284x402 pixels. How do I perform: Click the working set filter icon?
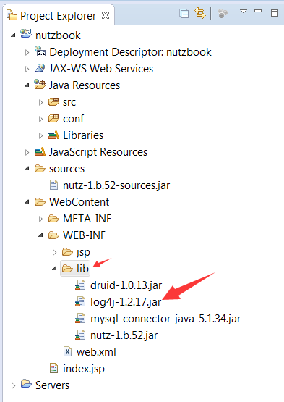pos(223,13)
